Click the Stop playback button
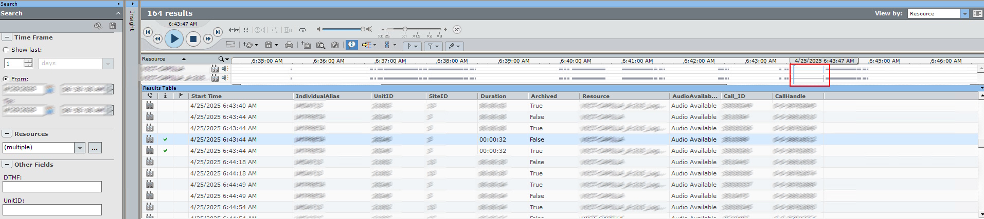Image resolution: width=984 pixels, height=219 pixels. click(x=193, y=38)
